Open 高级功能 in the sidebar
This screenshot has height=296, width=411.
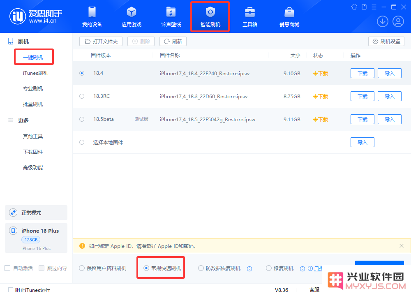[33, 168]
